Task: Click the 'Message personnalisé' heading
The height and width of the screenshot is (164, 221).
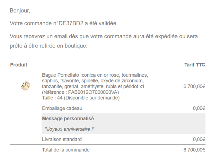Action: pyautogui.click(x=68, y=119)
